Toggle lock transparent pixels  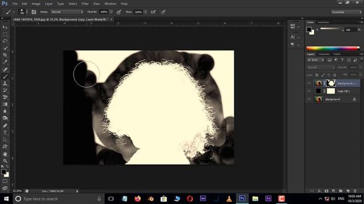point(317,75)
